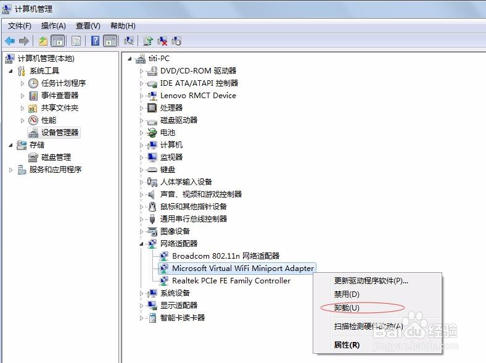Choose 扫描检测硬件改动(A) from context menu
The height and width of the screenshot is (363, 486).
click(369, 327)
